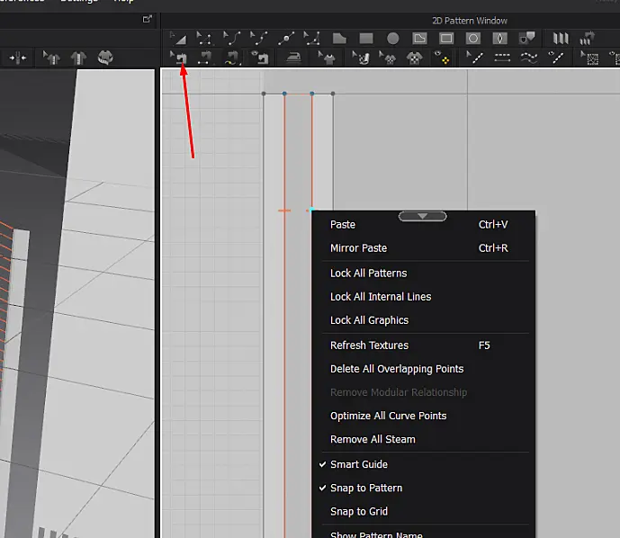The image size is (620, 538).
Task: Select the Steam iron tool
Action: [293, 58]
